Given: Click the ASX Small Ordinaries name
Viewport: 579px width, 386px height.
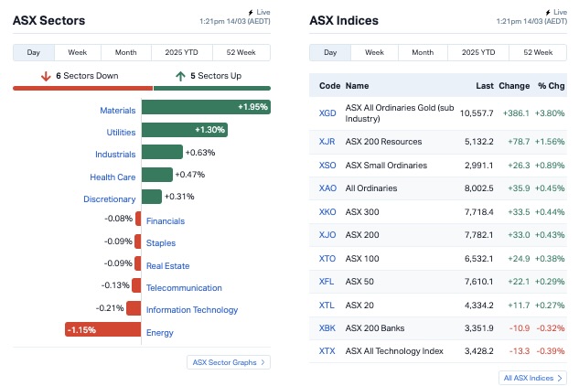Looking at the screenshot, I should click(x=386, y=166).
